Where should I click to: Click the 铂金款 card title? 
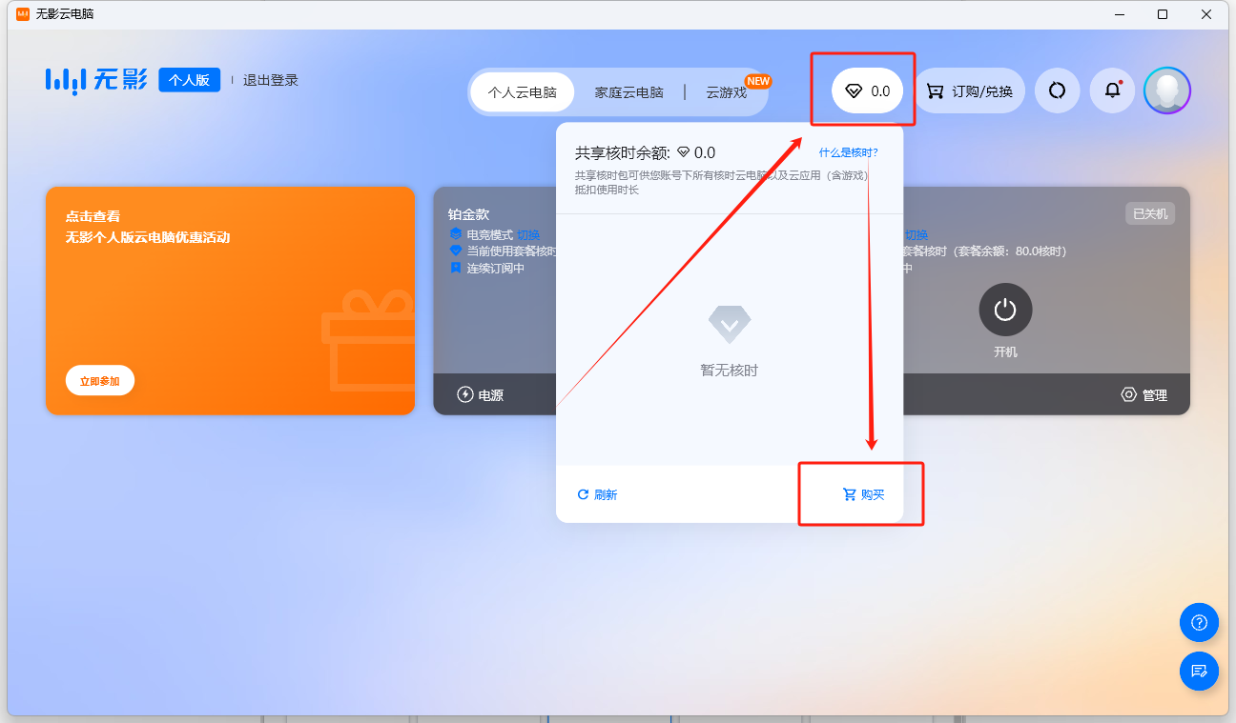468,214
